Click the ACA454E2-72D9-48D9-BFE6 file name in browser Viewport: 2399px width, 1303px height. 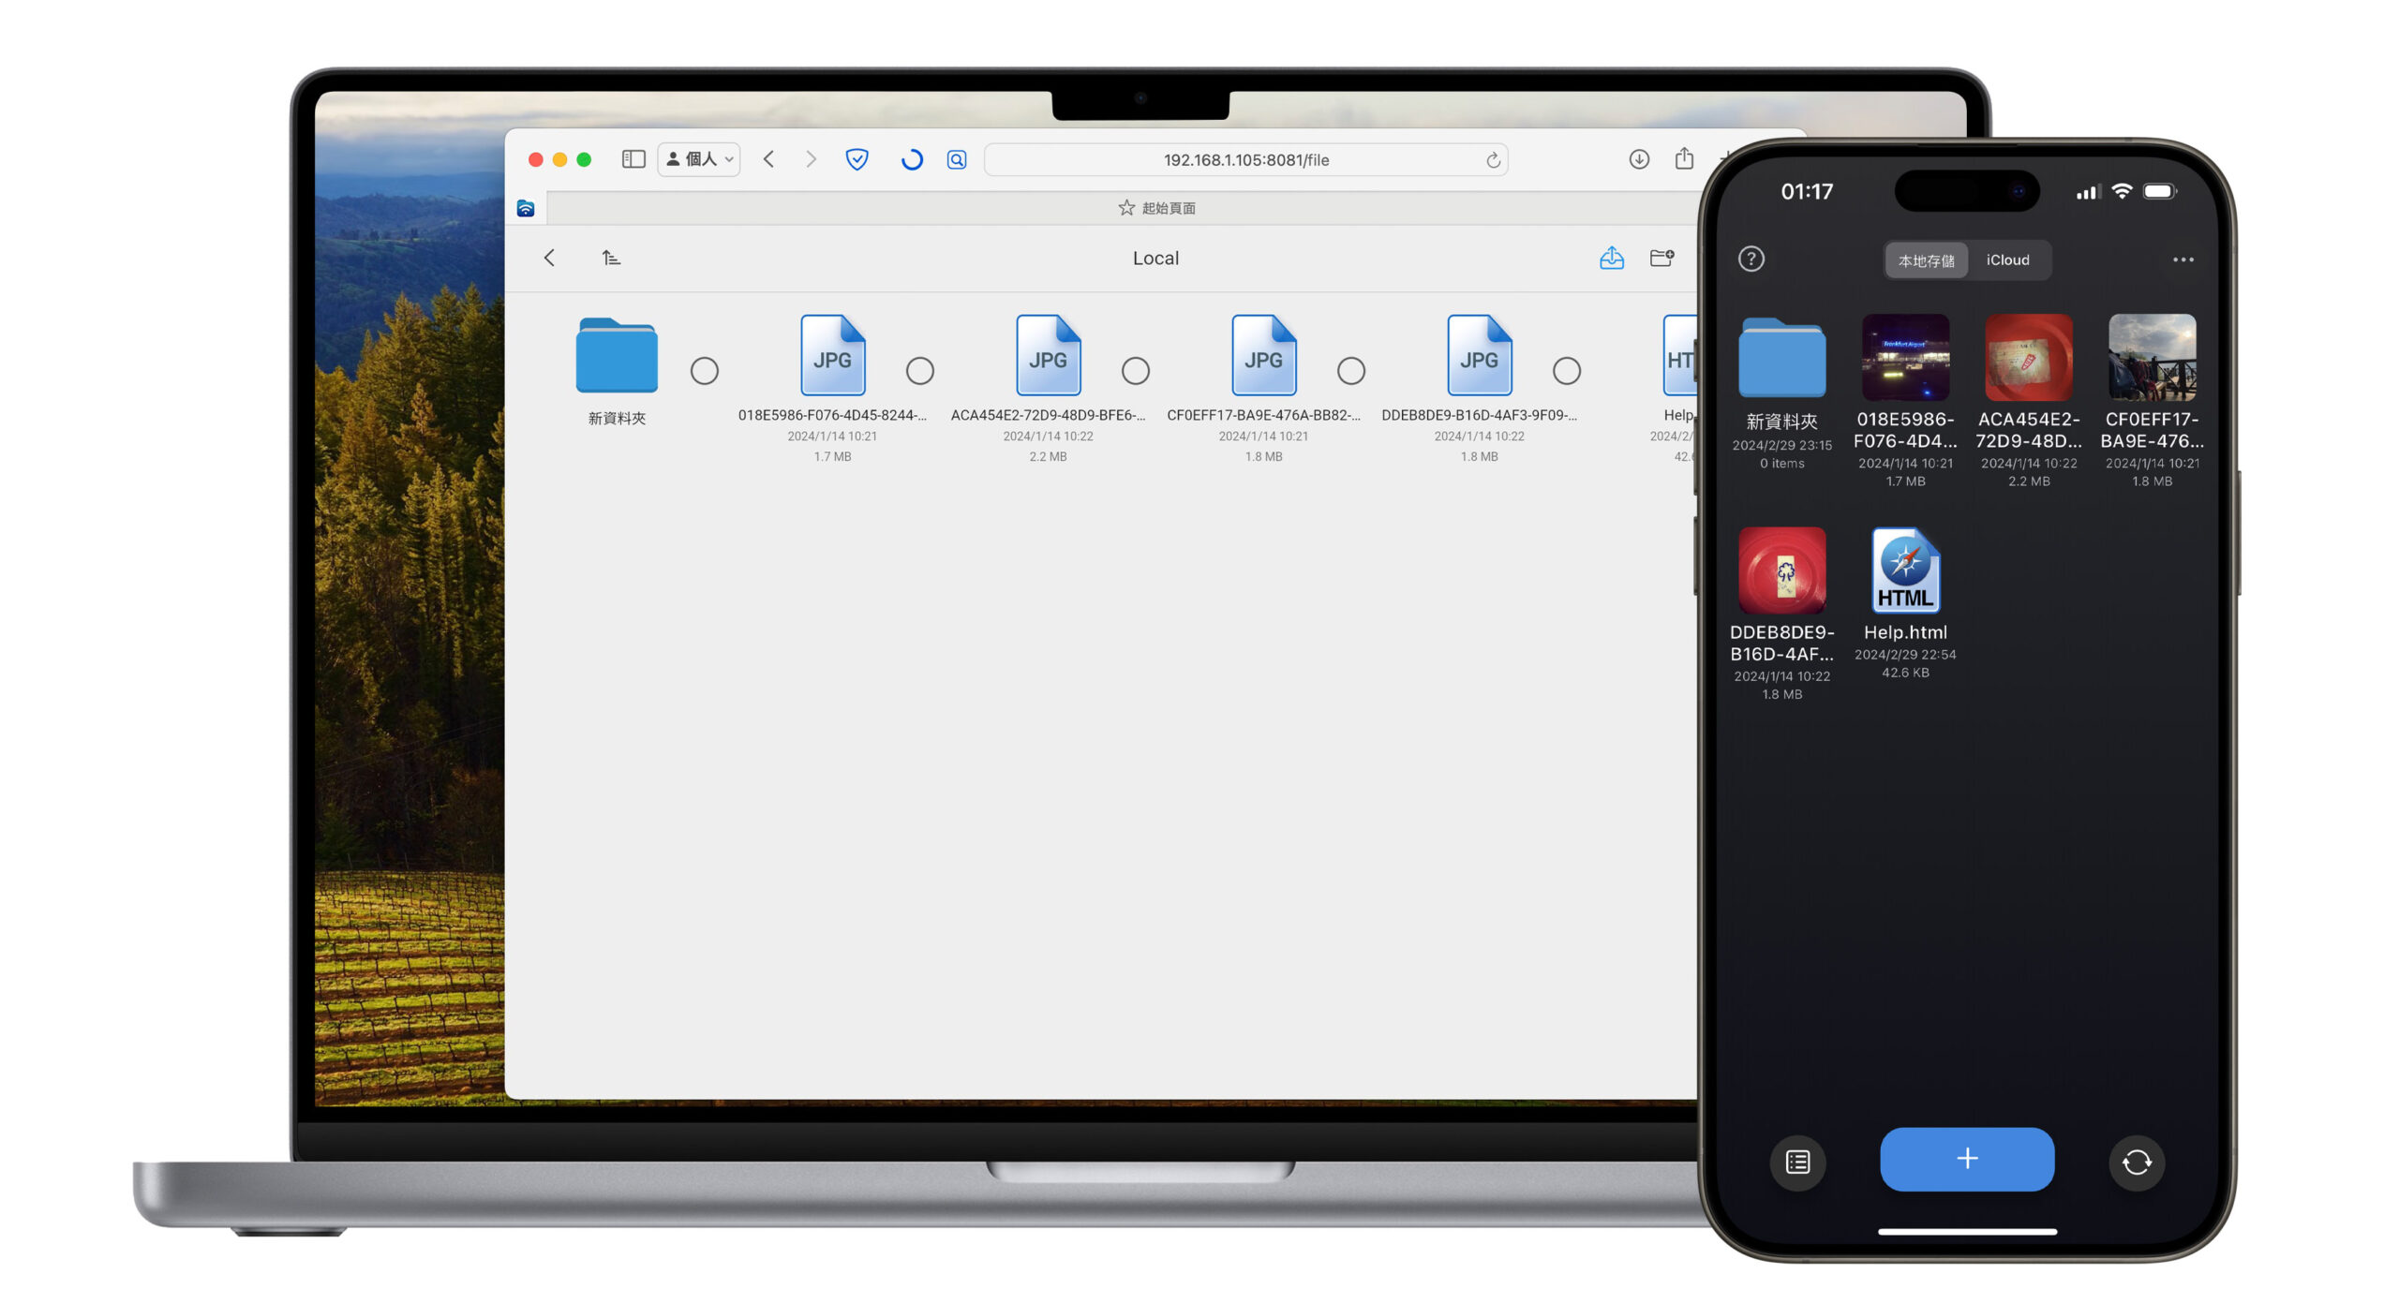point(1048,415)
